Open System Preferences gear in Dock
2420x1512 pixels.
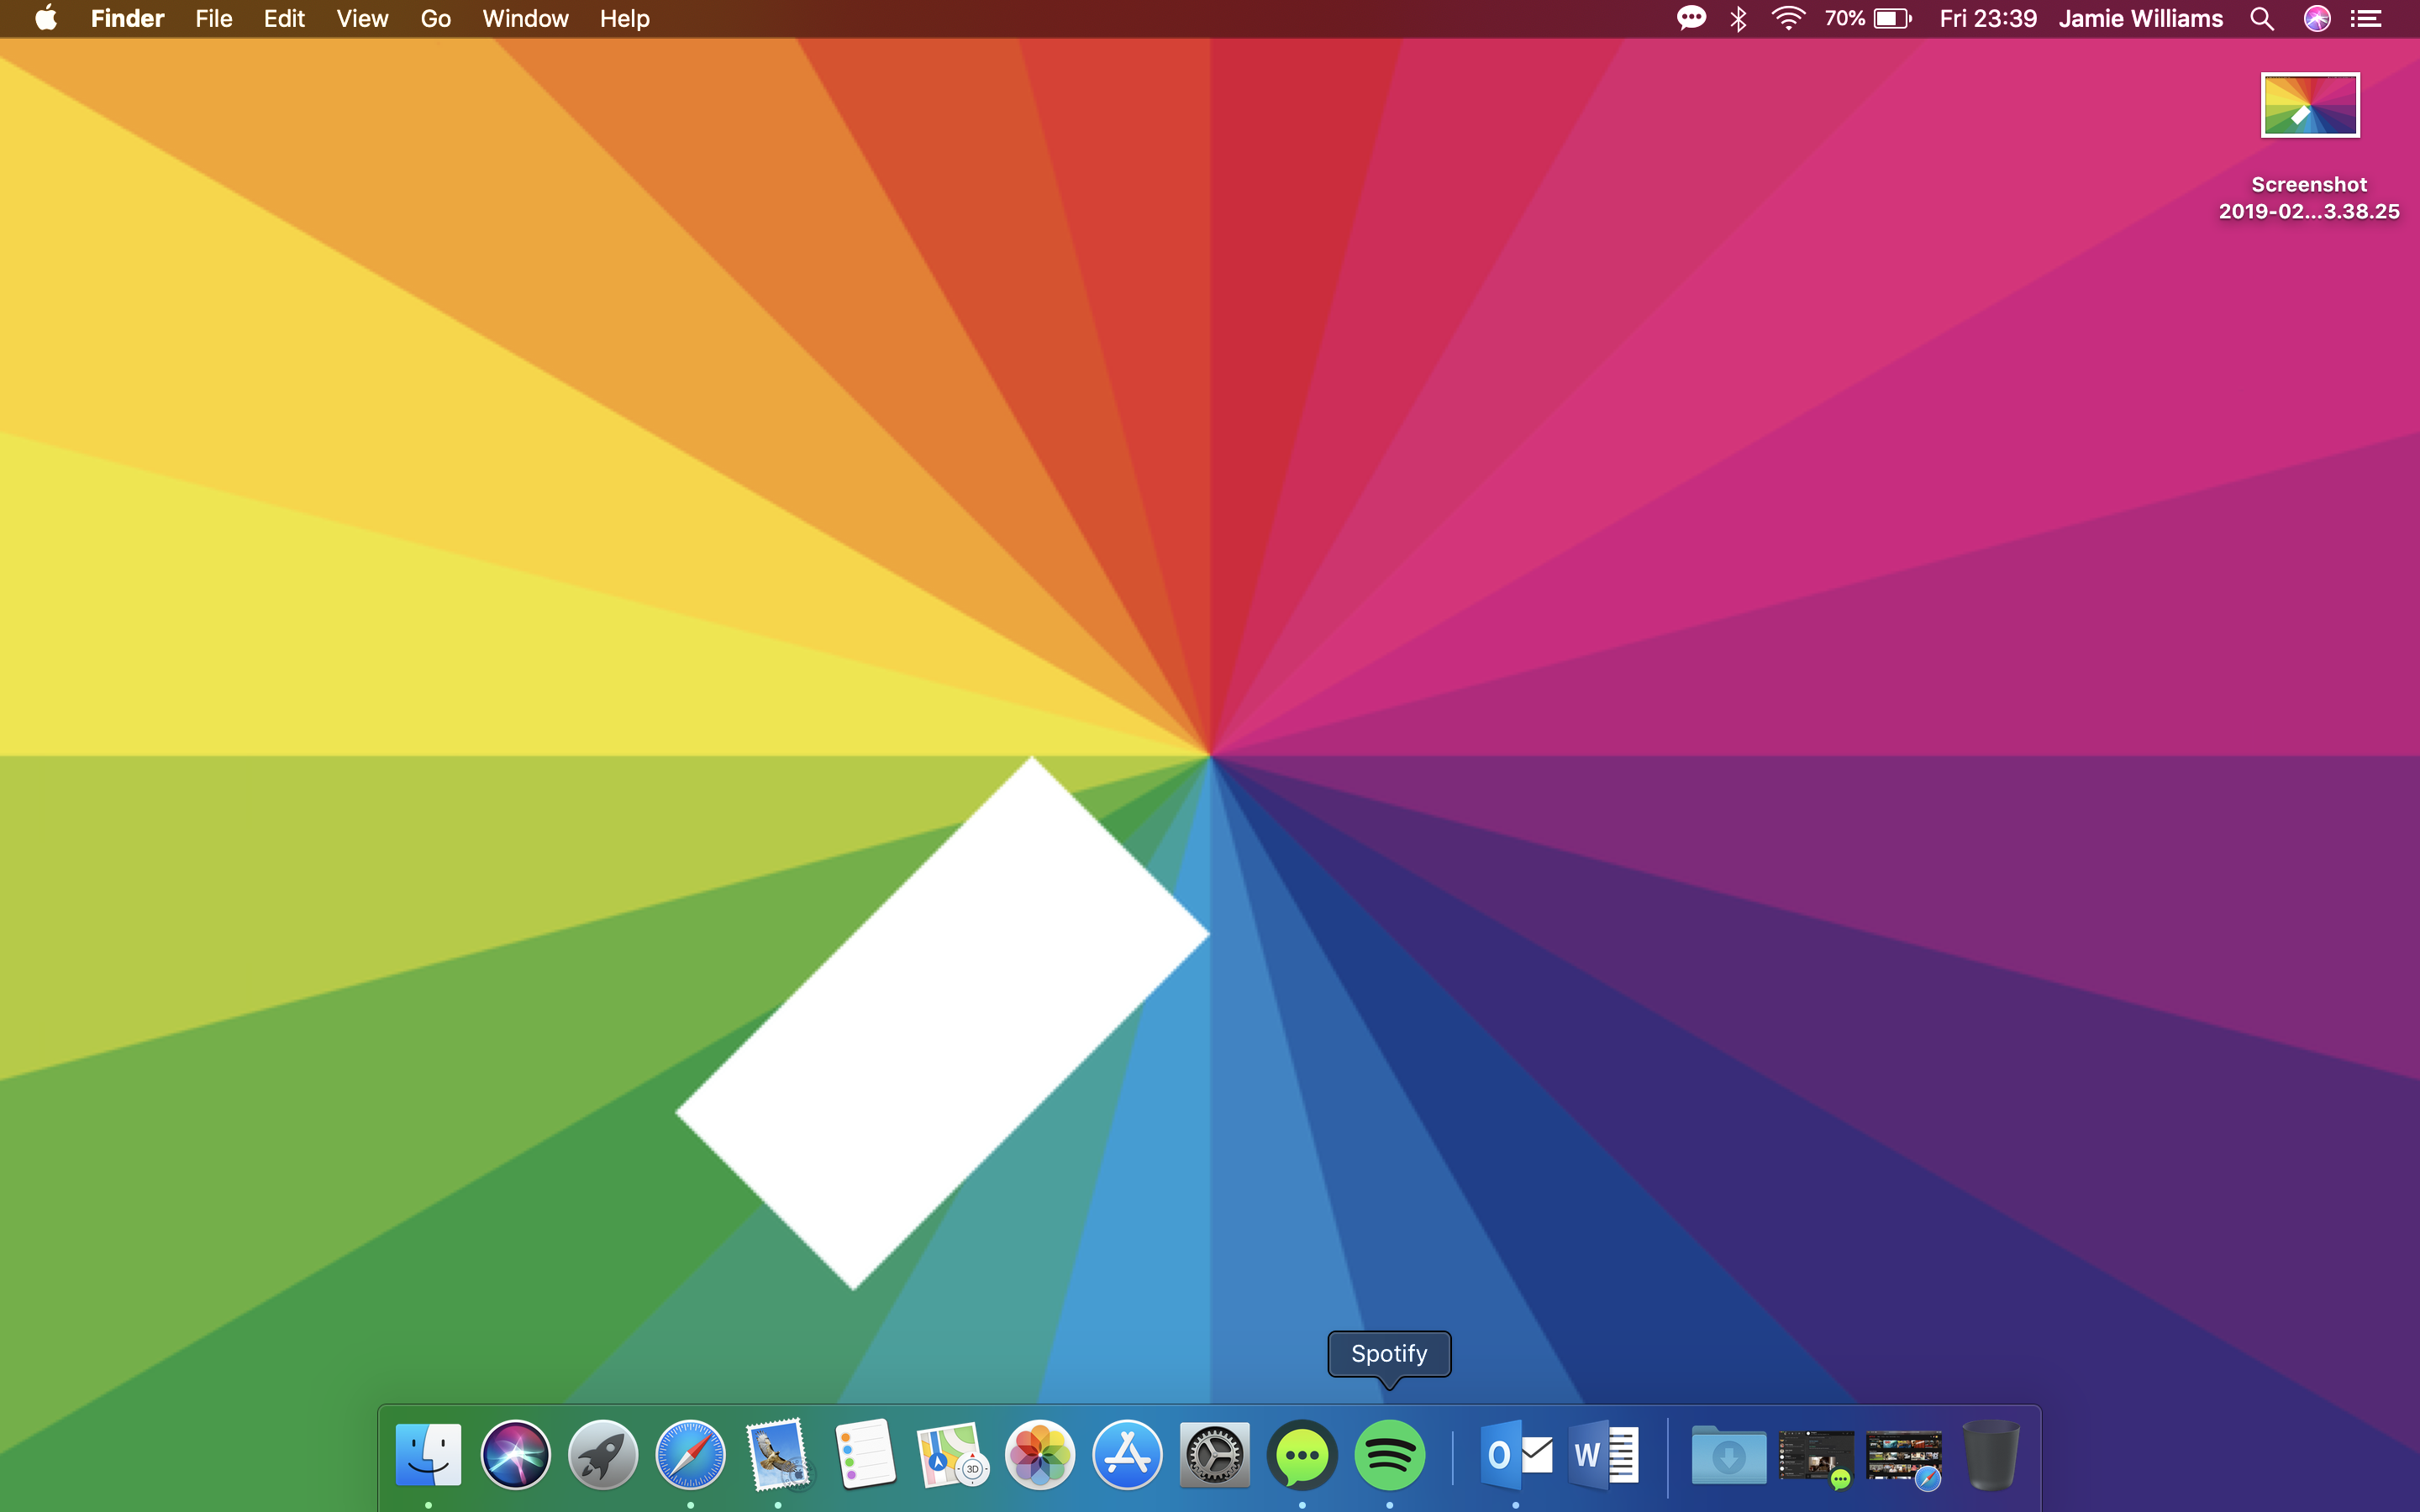pyautogui.click(x=1214, y=1454)
